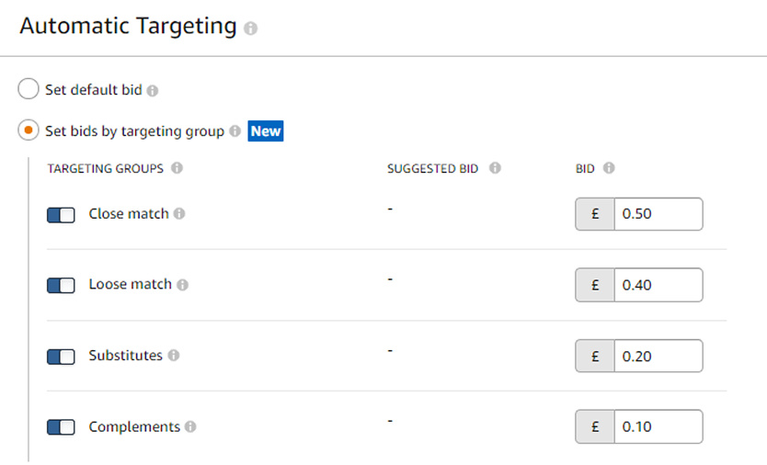Click Loose match info icon
Screen dimensions: 767x465
tap(182, 285)
